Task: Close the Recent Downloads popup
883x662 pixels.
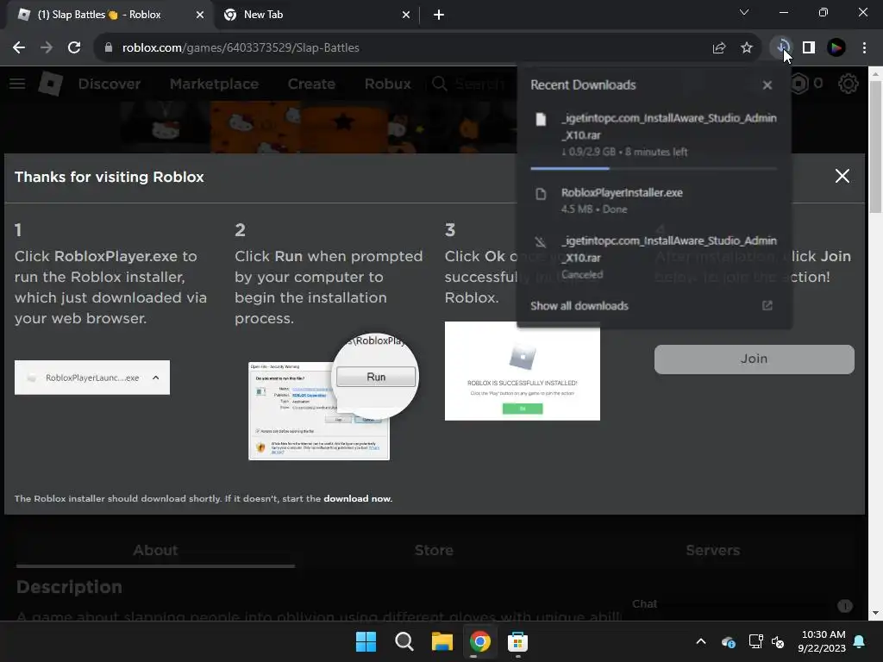Action: [767, 85]
